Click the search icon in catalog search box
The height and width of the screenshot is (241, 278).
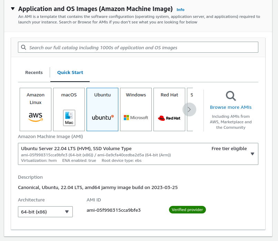(x=23, y=47)
